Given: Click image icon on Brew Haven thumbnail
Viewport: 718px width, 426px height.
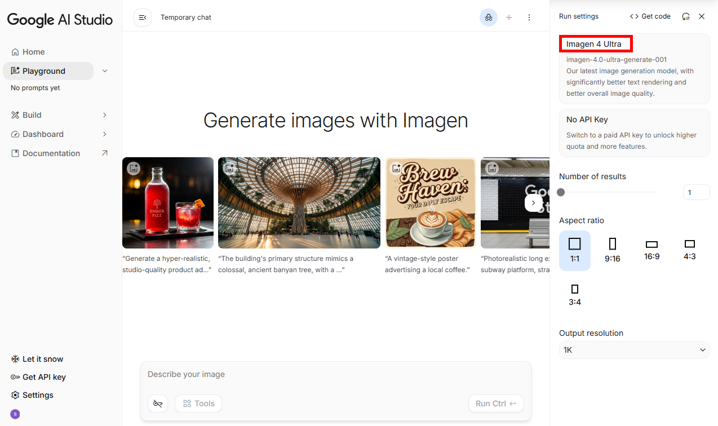Looking at the screenshot, I should pyautogui.click(x=396, y=168).
